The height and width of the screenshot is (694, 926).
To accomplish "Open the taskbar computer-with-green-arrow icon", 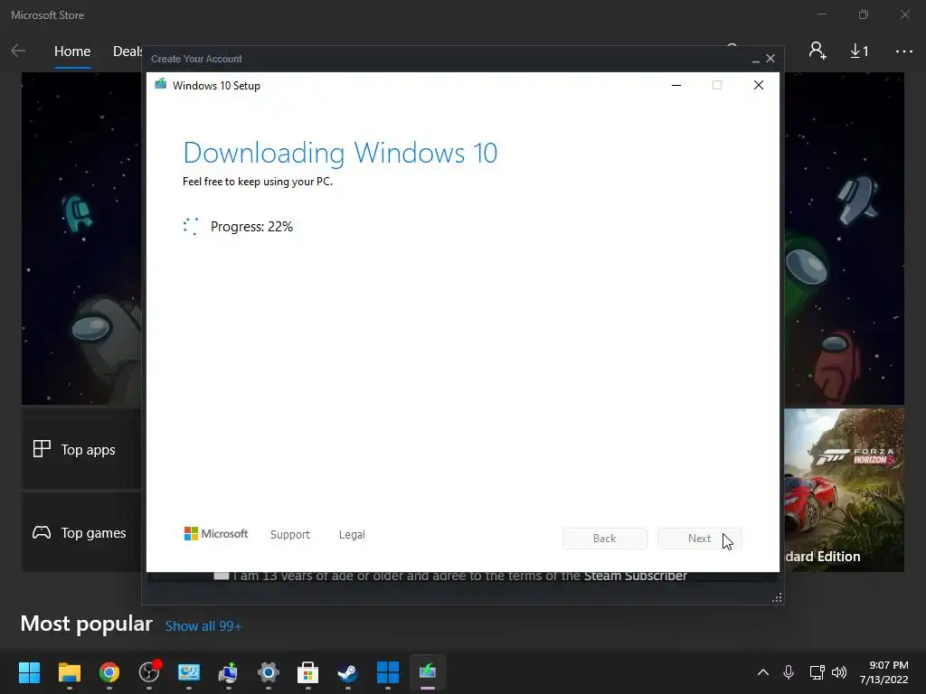I will 229,672.
